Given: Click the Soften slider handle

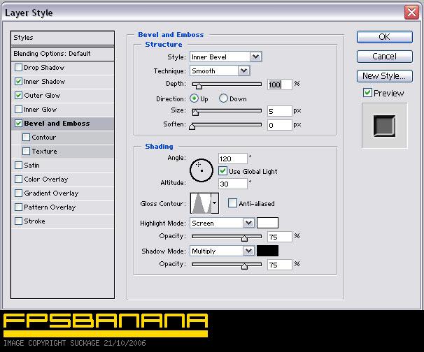Looking at the screenshot, I should click(x=192, y=126).
